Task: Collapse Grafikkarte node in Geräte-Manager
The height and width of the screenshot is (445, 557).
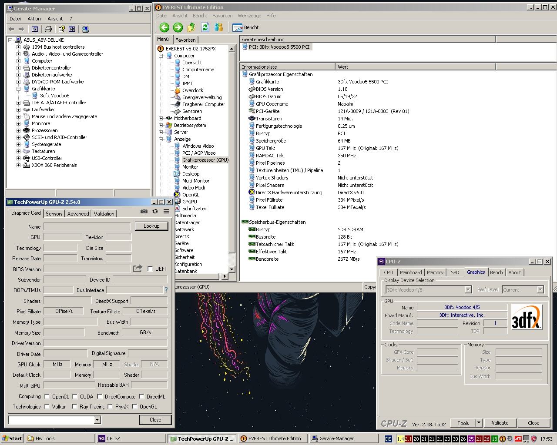Action: 18,89
